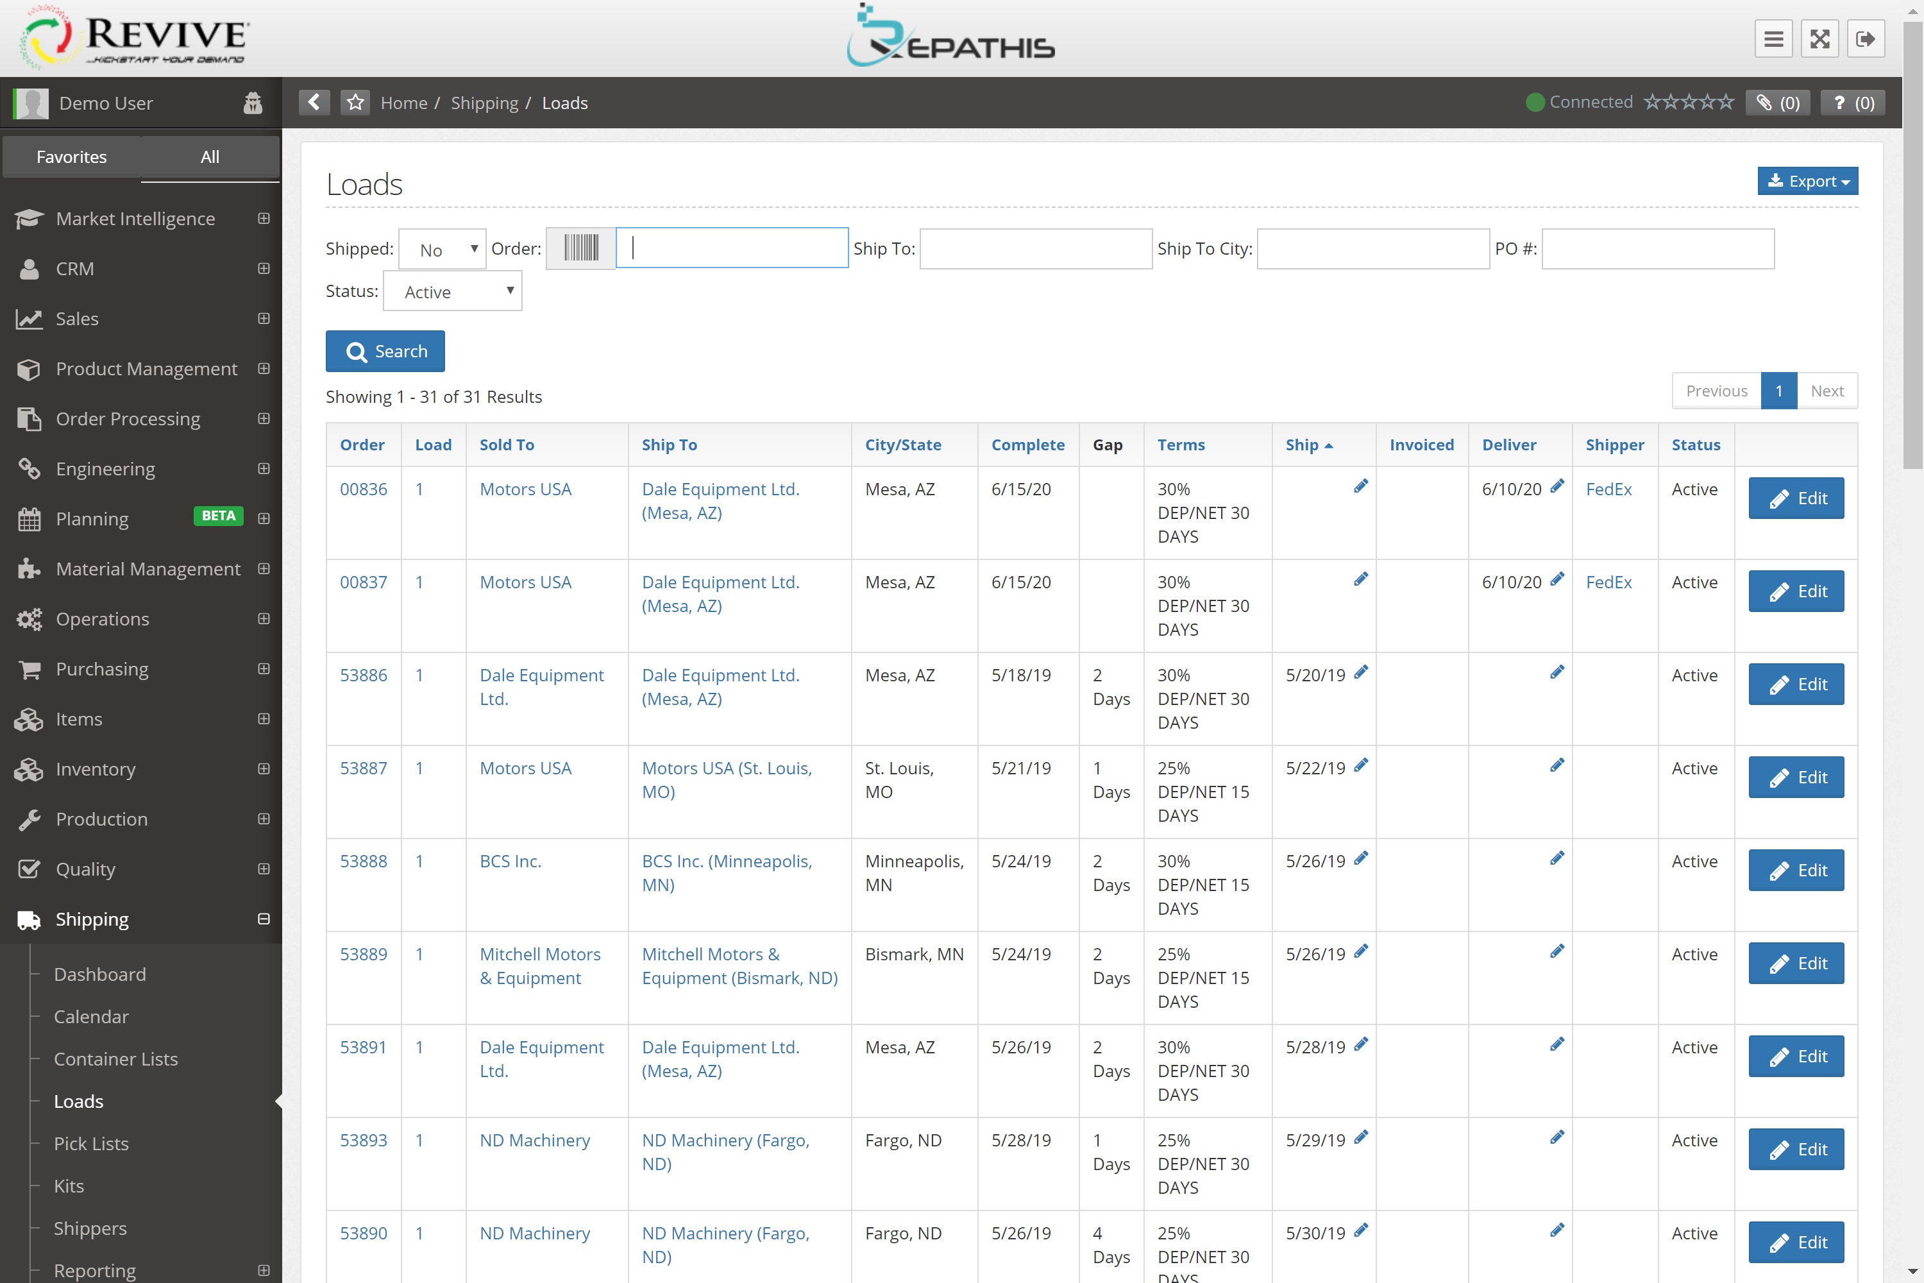
Task: Click the Production wrench icon in sidebar
Action: (x=29, y=819)
